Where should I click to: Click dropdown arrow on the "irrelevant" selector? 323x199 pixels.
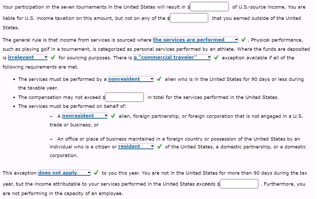[46, 57]
